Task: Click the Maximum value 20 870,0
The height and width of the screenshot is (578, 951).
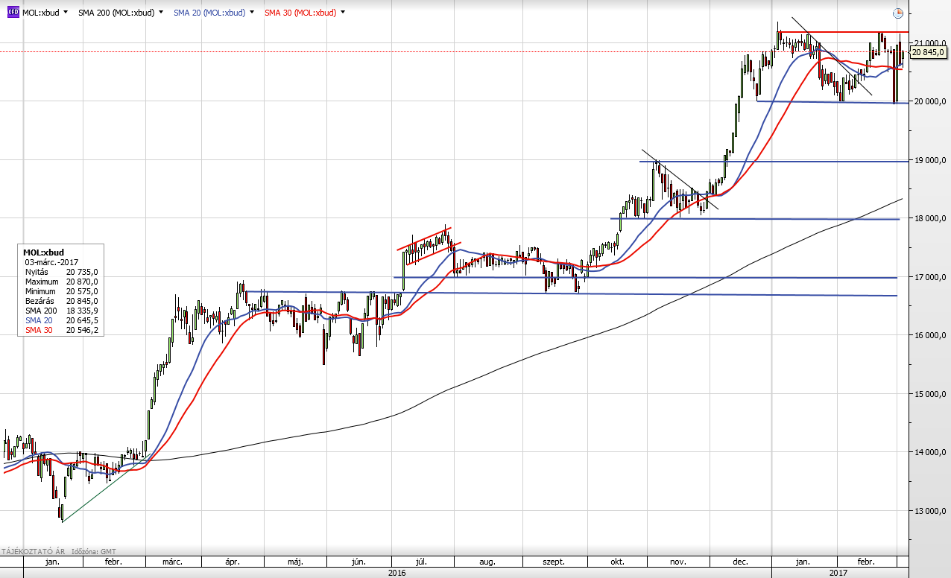Action: 81,282
